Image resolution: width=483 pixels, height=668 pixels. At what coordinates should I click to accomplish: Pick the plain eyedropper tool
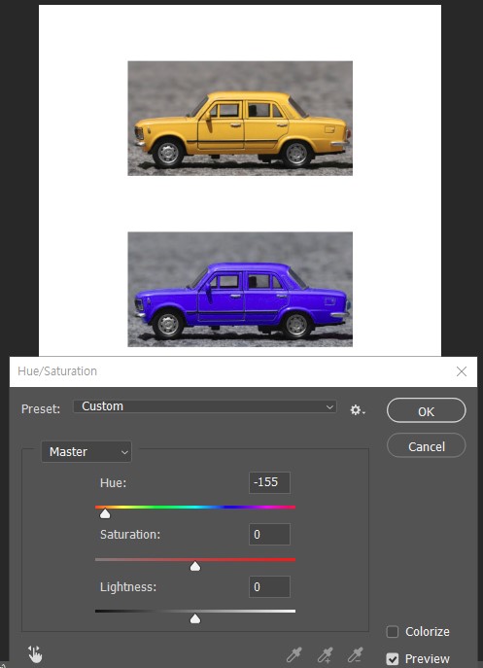pyautogui.click(x=294, y=654)
